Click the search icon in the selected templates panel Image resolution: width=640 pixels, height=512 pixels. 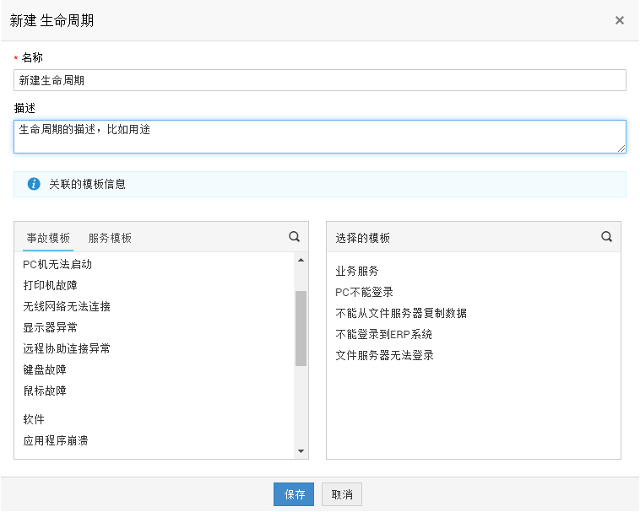606,237
